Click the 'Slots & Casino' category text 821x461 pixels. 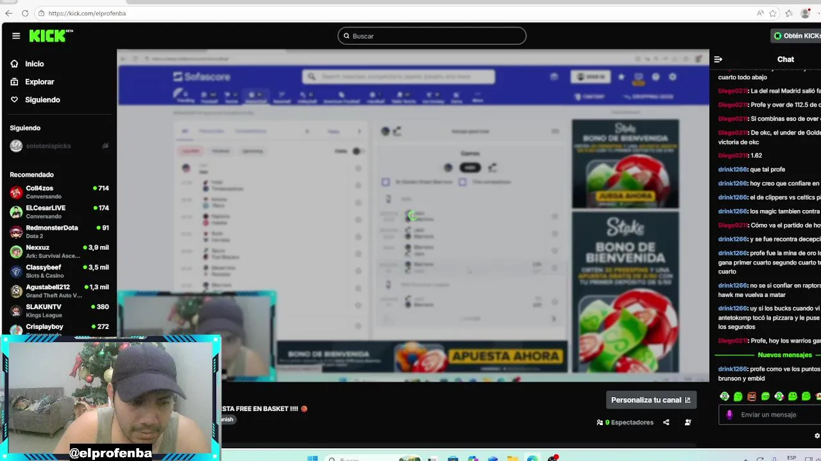pyautogui.click(x=45, y=276)
